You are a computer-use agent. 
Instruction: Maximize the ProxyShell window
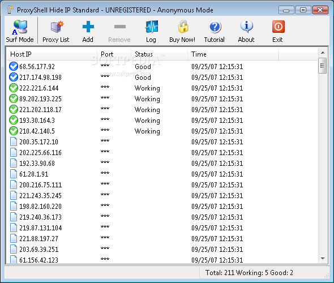tap(303, 10)
